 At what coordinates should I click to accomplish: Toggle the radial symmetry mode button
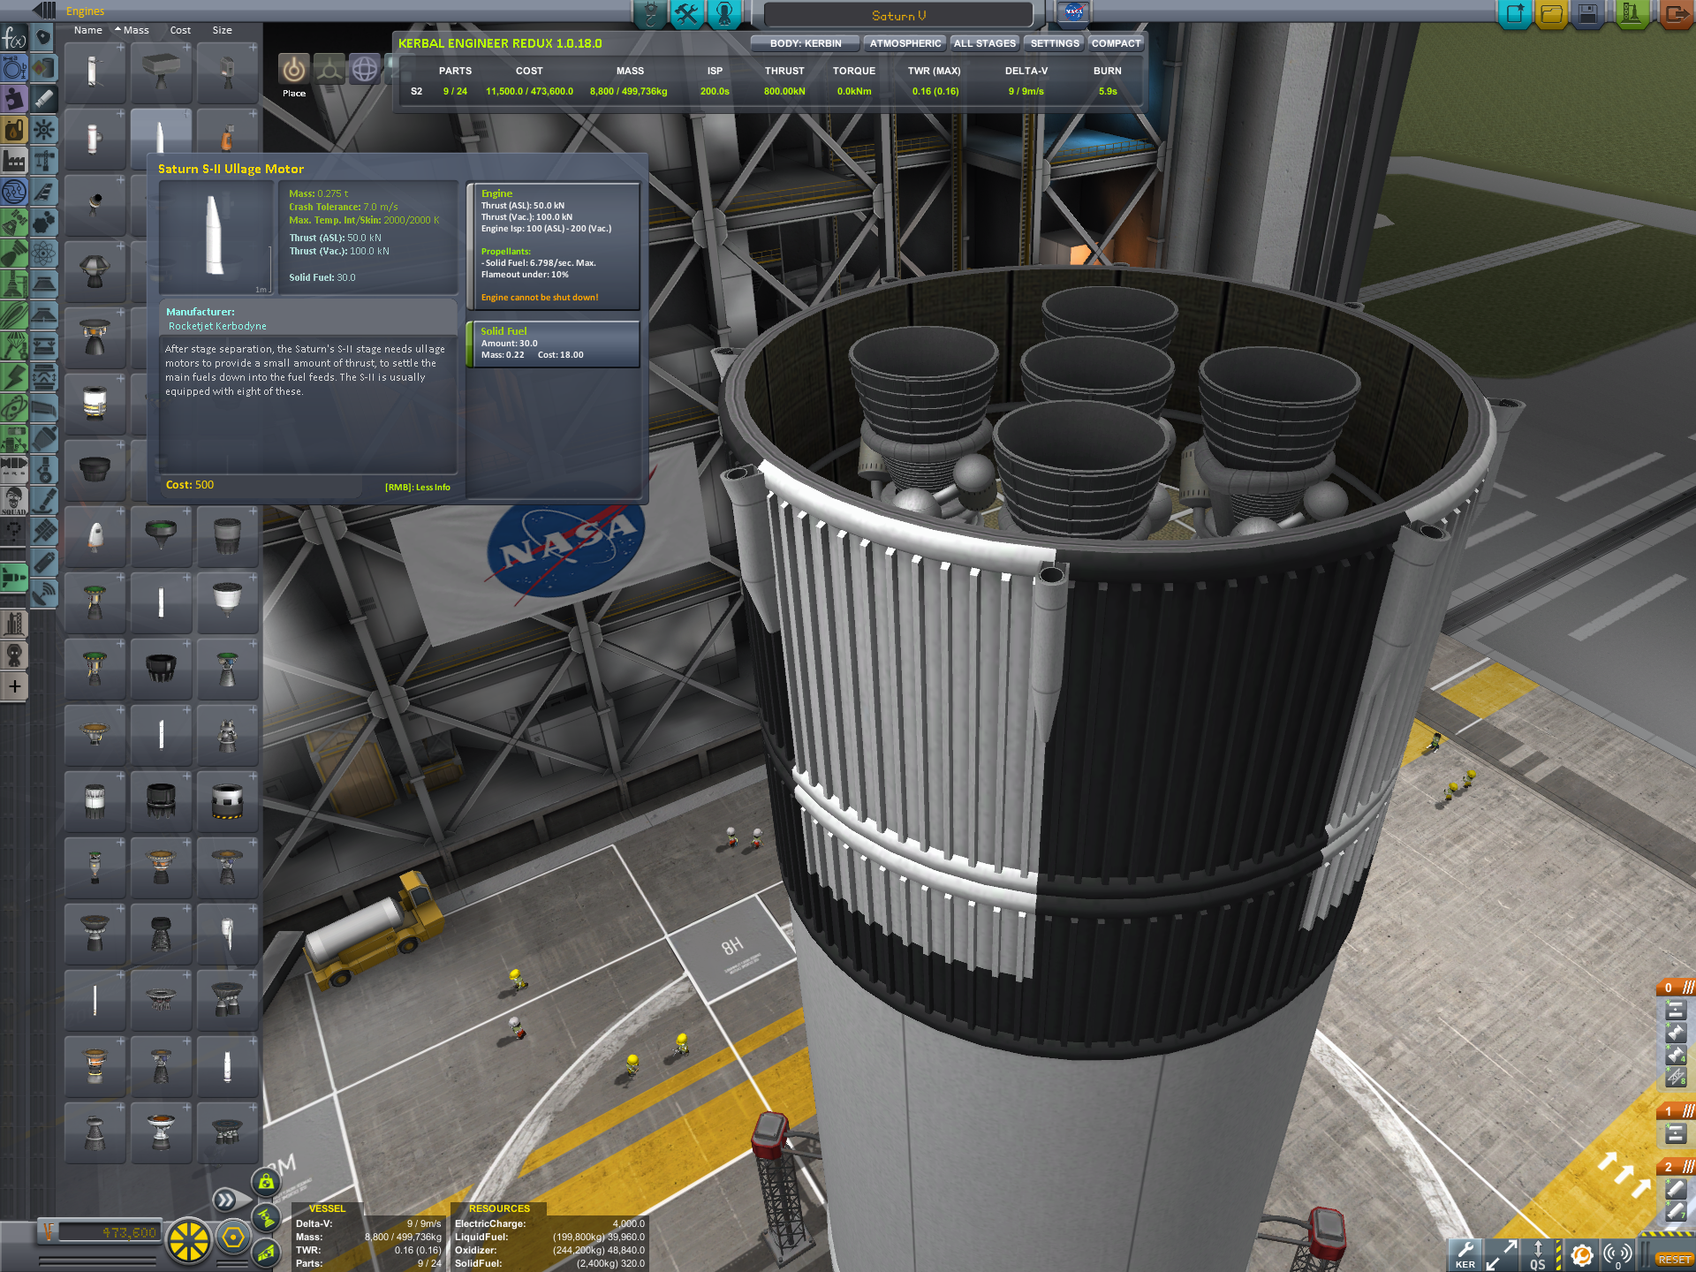188,1240
